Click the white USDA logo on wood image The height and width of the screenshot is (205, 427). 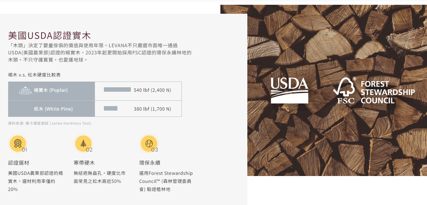(x=289, y=90)
